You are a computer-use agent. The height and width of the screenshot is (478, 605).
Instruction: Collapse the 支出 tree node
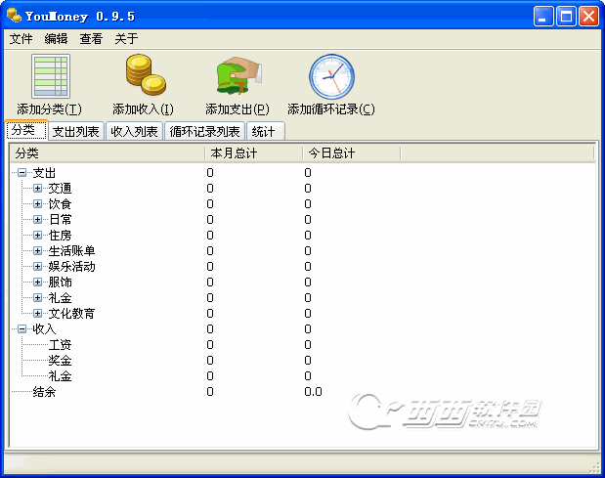point(22,173)
